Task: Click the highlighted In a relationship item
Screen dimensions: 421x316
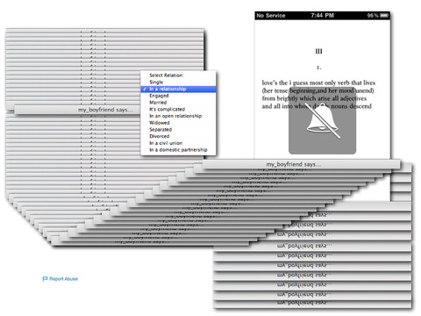Action: pos(178,89)
